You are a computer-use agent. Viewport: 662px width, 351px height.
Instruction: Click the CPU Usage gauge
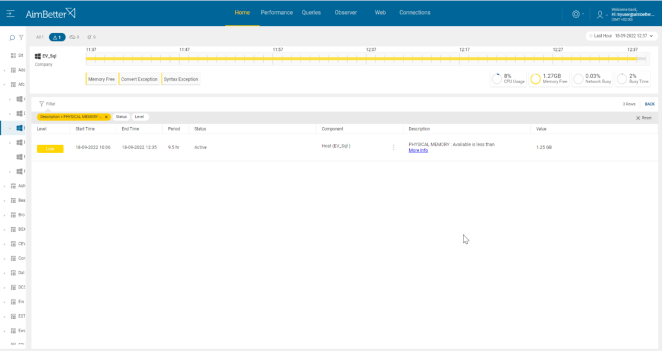point(508,79)
